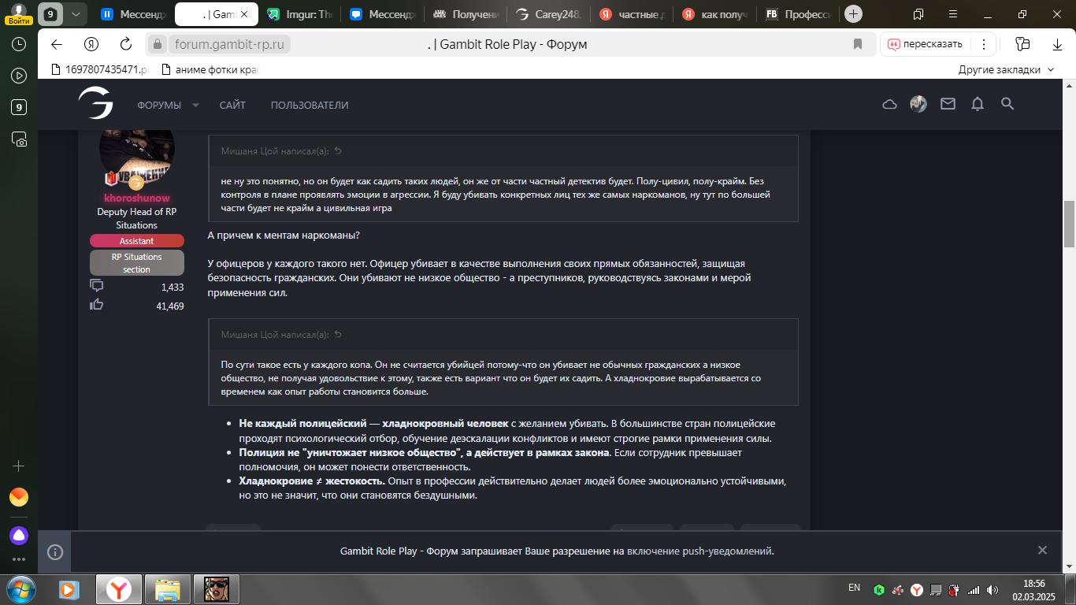Click the Gambit forum logo icon

95,104
